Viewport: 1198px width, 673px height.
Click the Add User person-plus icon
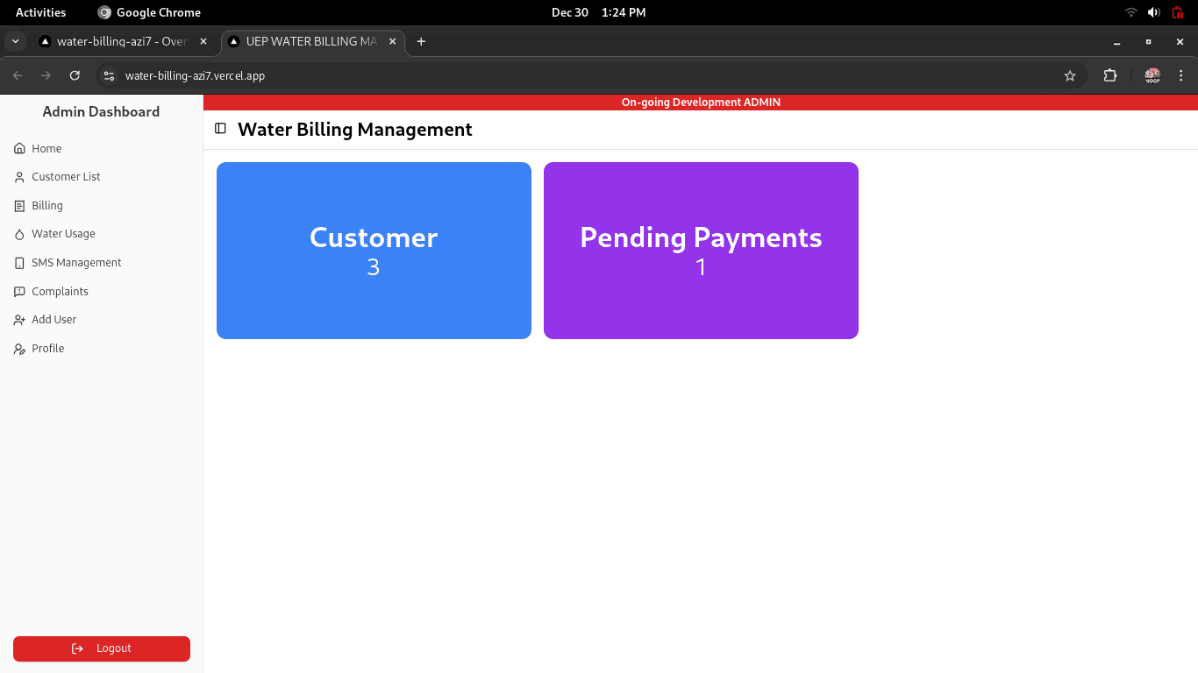coord(19,320)
